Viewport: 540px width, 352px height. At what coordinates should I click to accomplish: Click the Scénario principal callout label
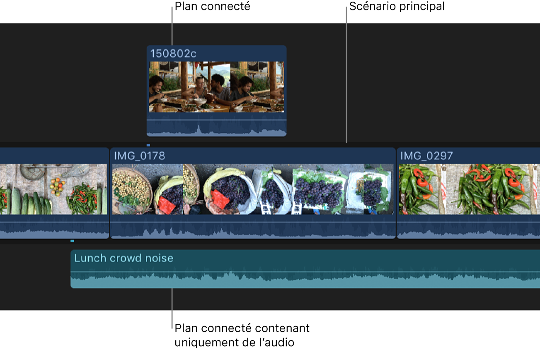point(397,6)
